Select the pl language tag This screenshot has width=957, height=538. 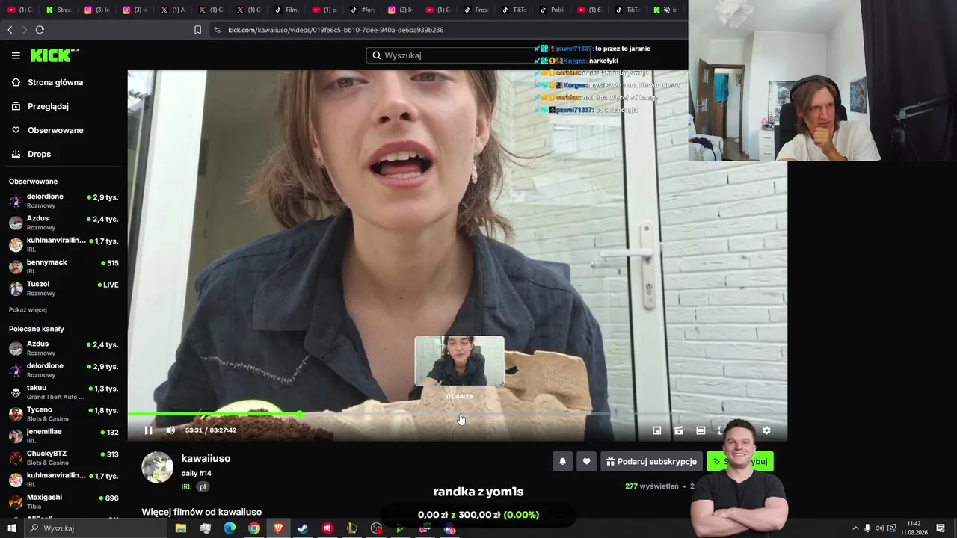point(203,486)
